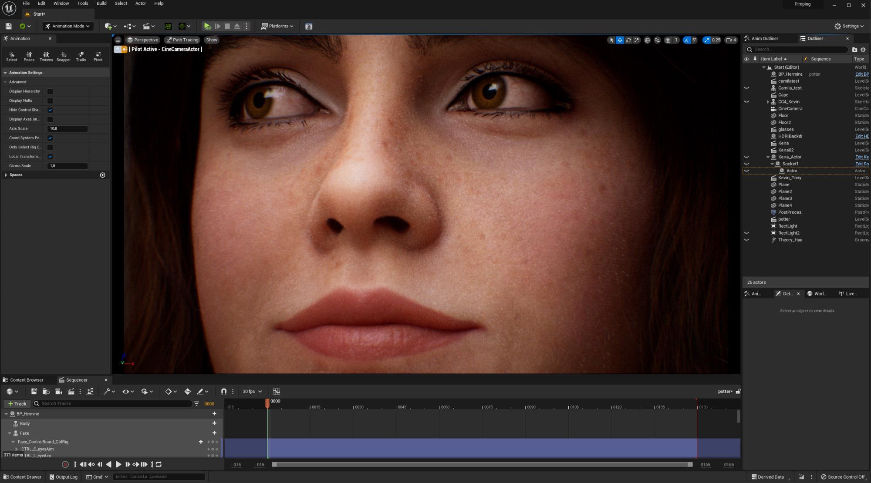This screenshot has width=871, height=483.
Task: Play the sequence forward
Action: coord(118,464)
